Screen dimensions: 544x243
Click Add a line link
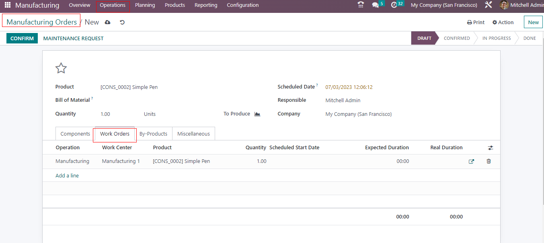(67, 176)
